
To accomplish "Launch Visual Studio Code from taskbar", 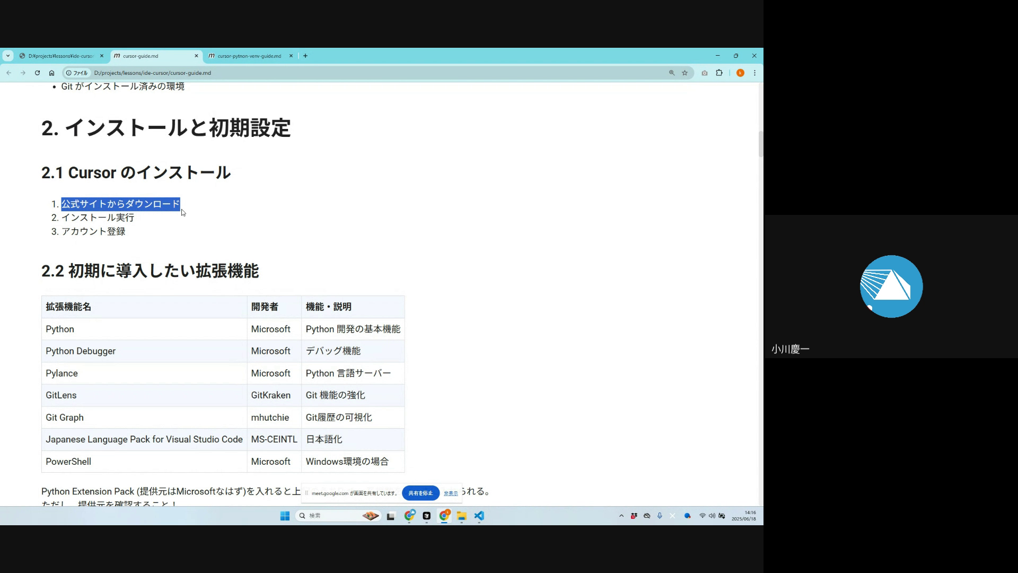I will [x=479, y=516].
